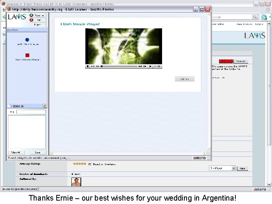Click the Skype toolbar icon in background Firefox
This screenshot has height=204, width=272.
point(264,17)
